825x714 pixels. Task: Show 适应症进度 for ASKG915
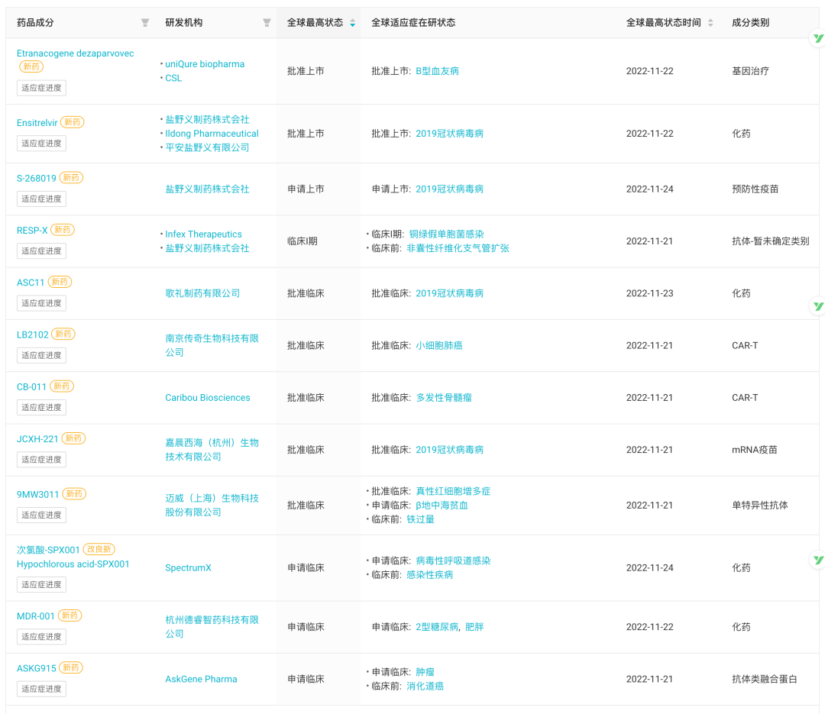pyautogui.click(x=41, y=689)
